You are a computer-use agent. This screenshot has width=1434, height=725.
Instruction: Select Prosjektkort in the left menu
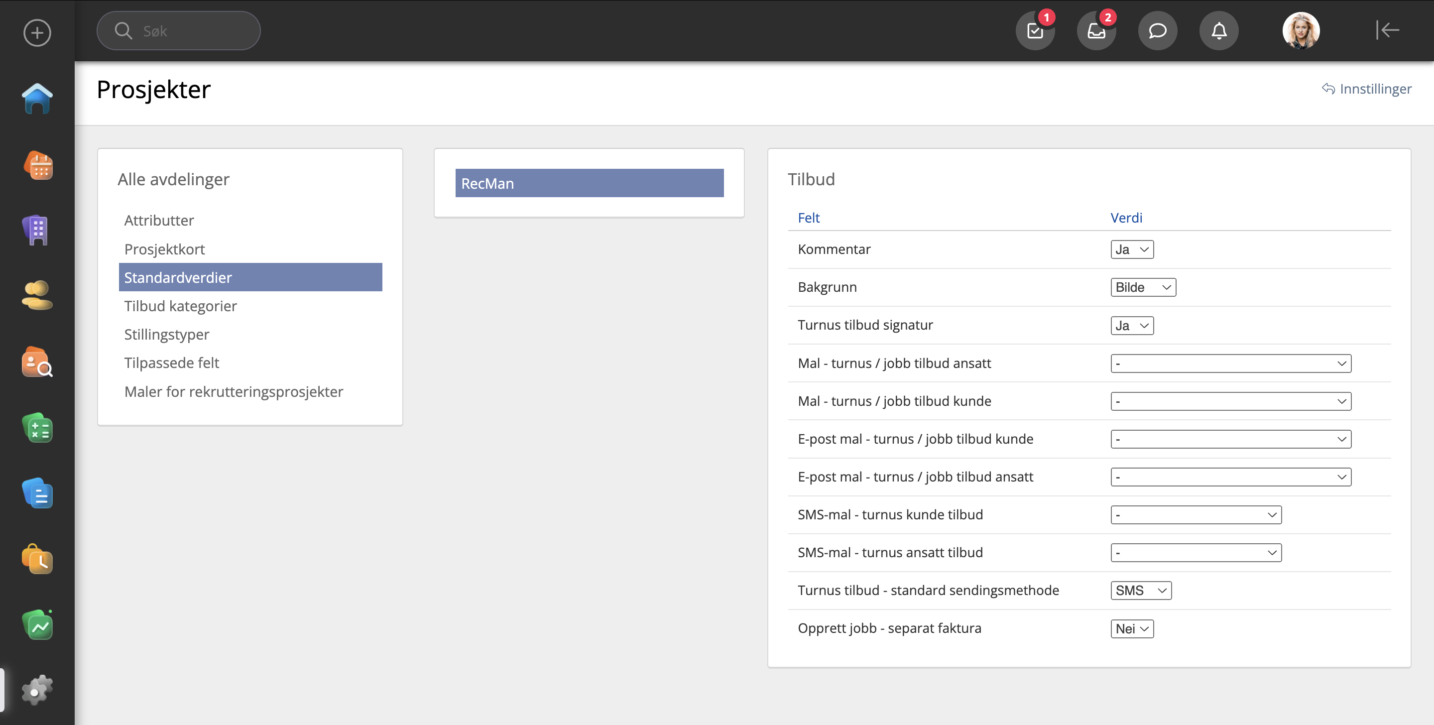[x=164, y=249]
